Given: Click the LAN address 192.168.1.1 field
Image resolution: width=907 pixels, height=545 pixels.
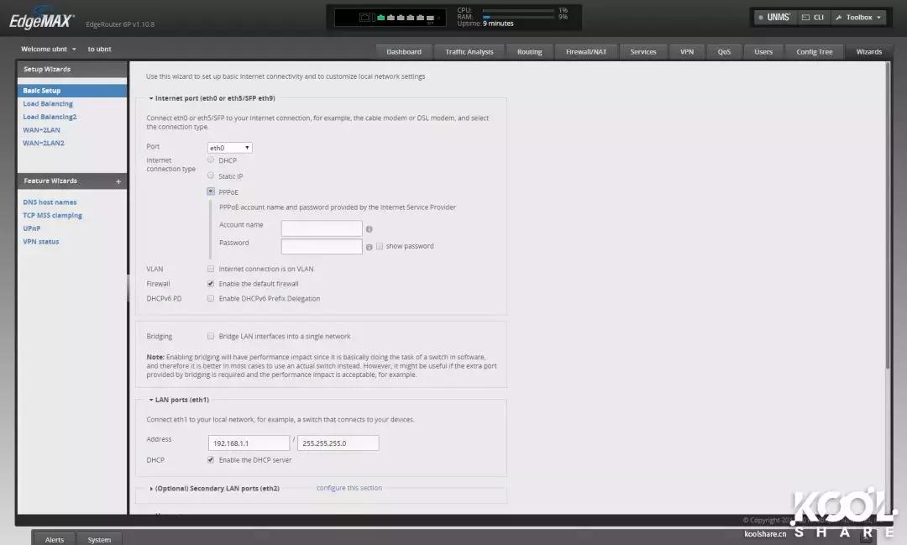Looking at the screenshot, I should pos(249,443).
